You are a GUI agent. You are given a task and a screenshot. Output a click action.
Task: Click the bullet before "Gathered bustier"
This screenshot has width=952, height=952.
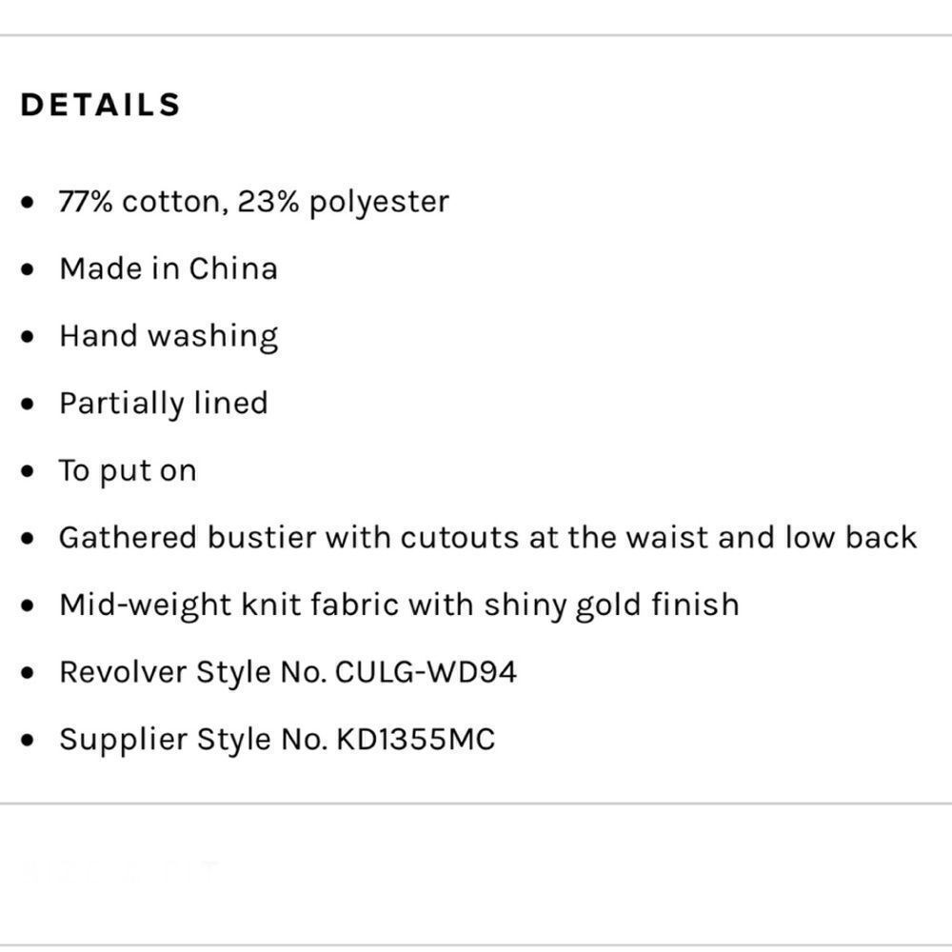[30, 539]
